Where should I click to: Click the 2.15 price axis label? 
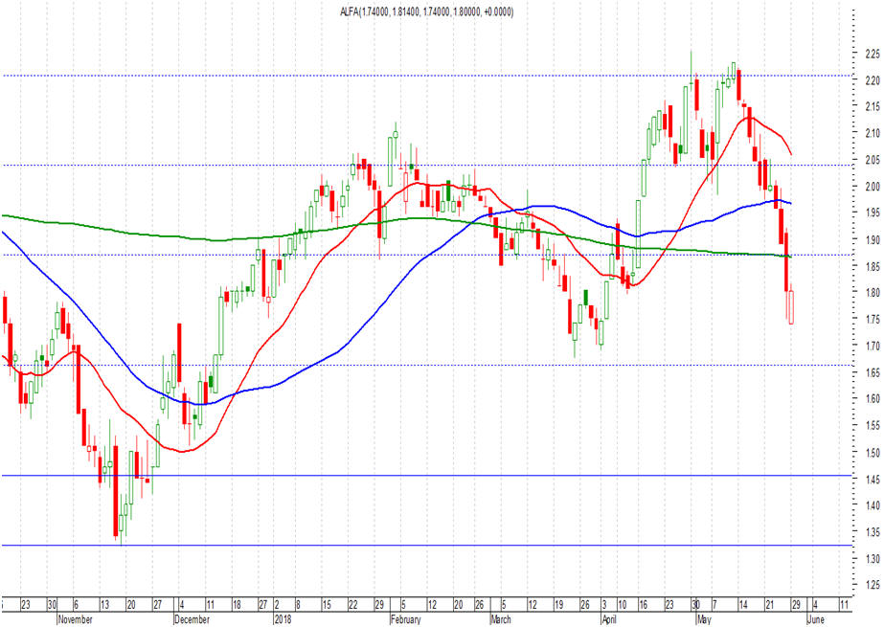point(873,106)
